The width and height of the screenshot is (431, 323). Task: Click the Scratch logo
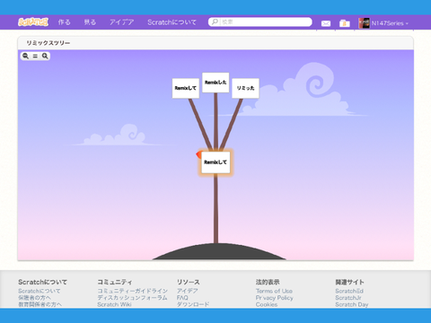[33, 22]
